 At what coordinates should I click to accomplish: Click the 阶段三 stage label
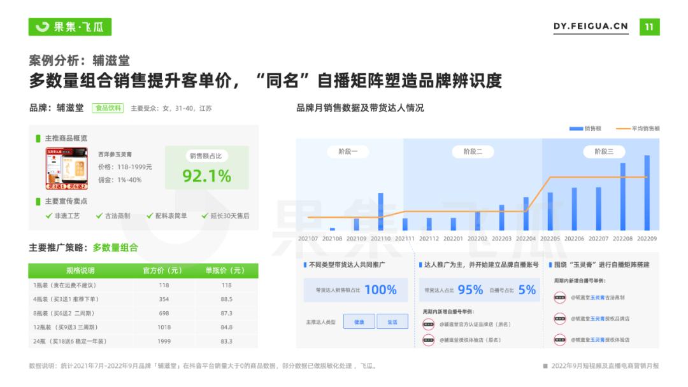604,151
